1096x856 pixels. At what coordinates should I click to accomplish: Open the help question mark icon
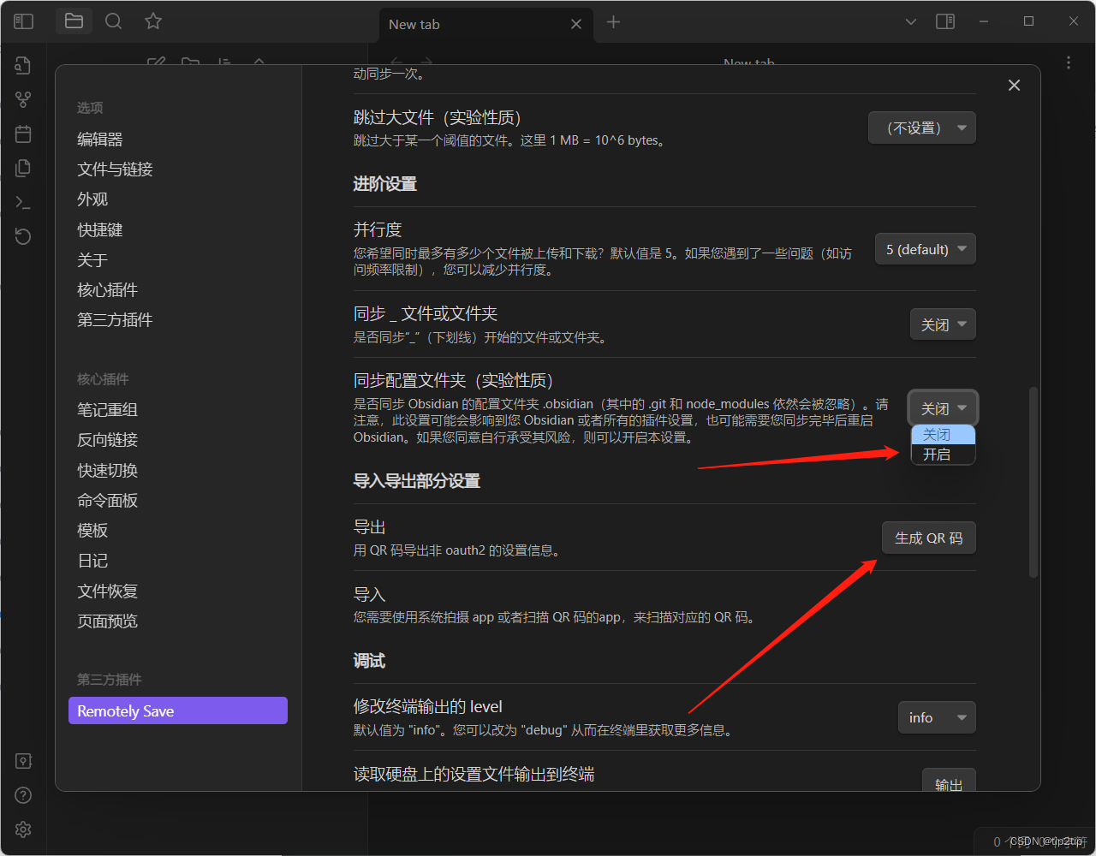[x=23, y=795]
